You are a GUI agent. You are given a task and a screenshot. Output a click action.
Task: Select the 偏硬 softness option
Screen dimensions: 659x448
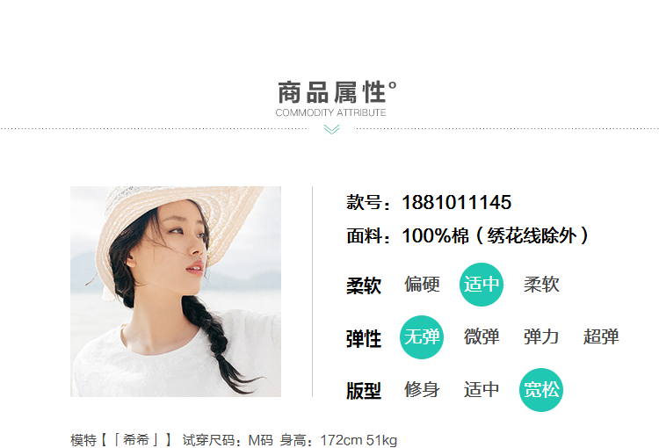coord(422,285)
